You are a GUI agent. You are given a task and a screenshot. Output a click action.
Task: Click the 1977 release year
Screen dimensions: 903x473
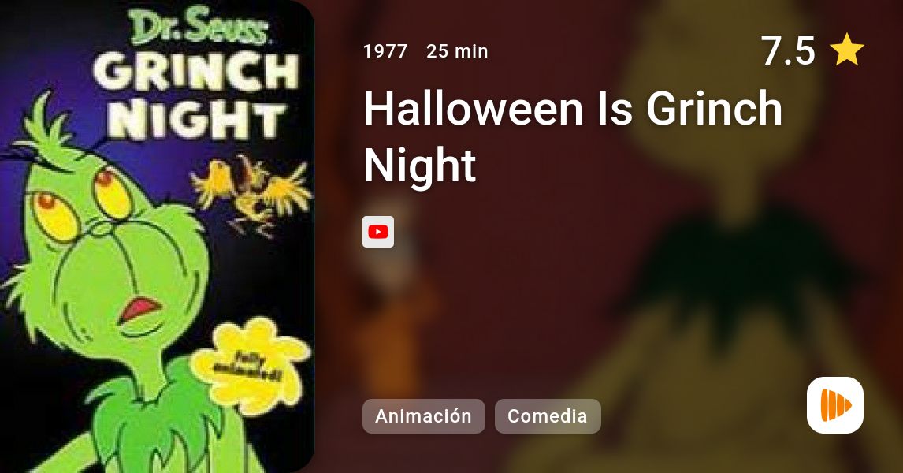tap(385, 51)
